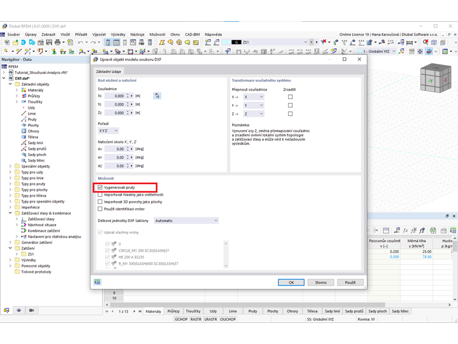Click the Storno button
Image resolution: width=458 pixels, height=344 pixels.
(321, 282)
